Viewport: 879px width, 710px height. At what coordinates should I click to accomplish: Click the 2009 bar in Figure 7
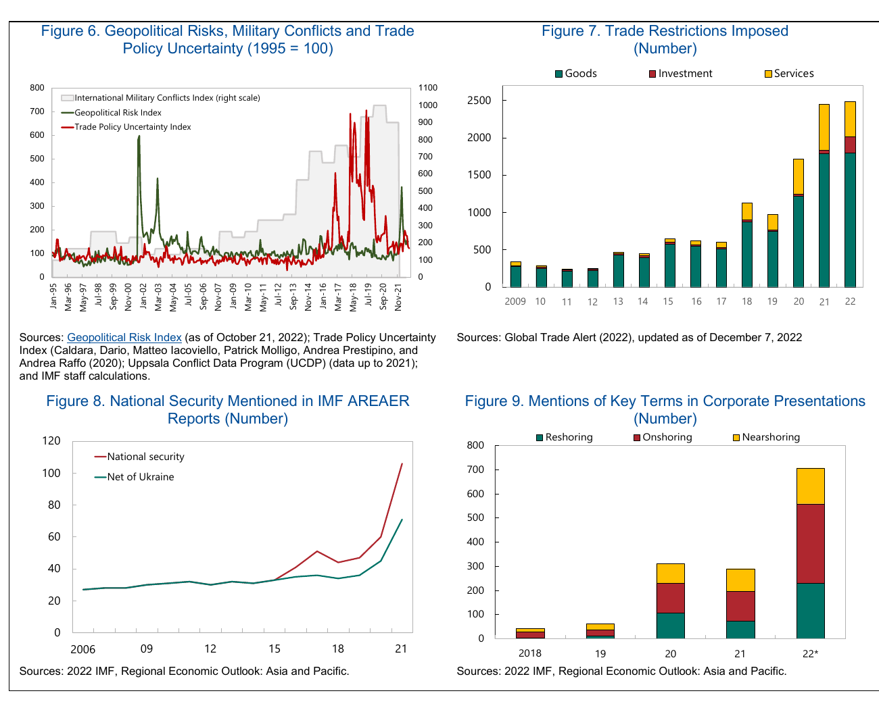[x=515, y=274]
